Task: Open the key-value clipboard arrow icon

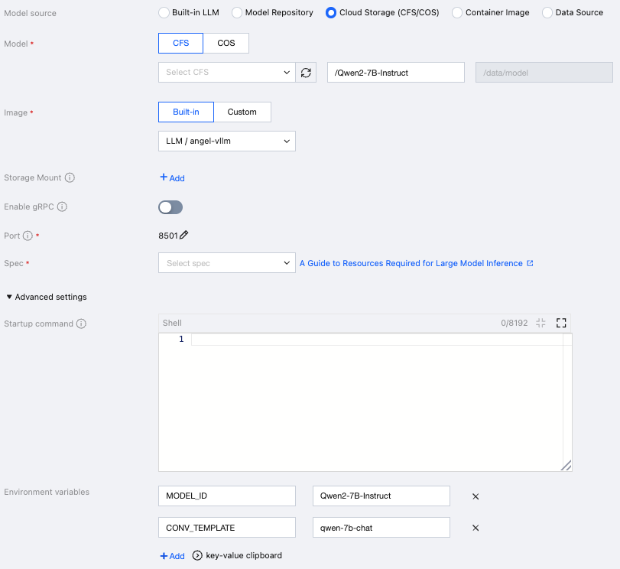Action: click(x=197, y=555)
